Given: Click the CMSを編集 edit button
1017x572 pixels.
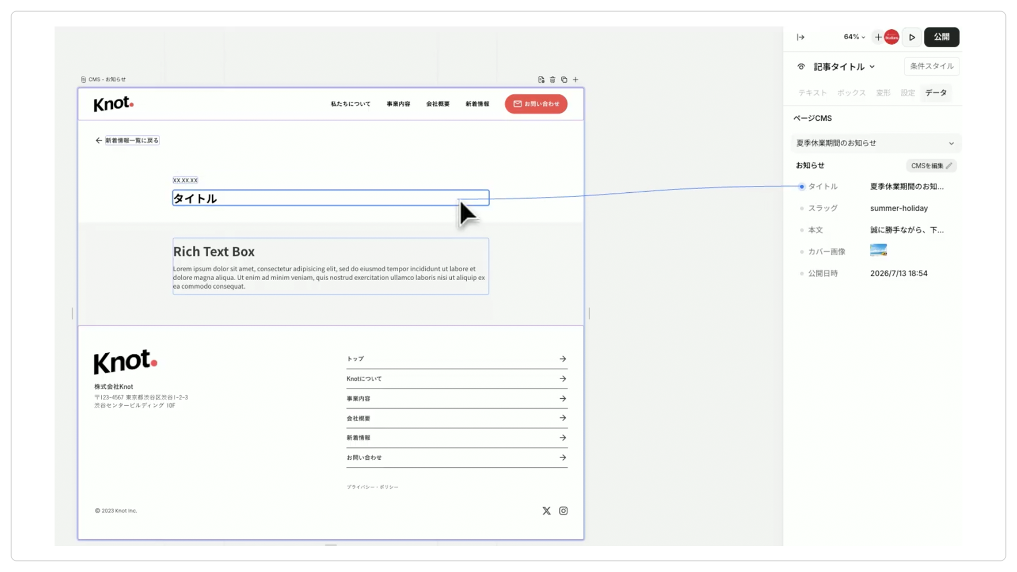Looking at the screenshot, I should tap(931, 166).
